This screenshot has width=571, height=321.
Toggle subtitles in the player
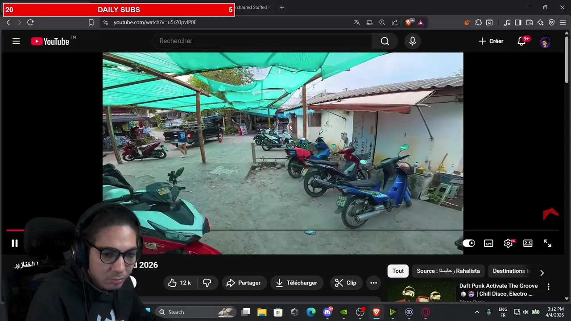tap(488, 243)
